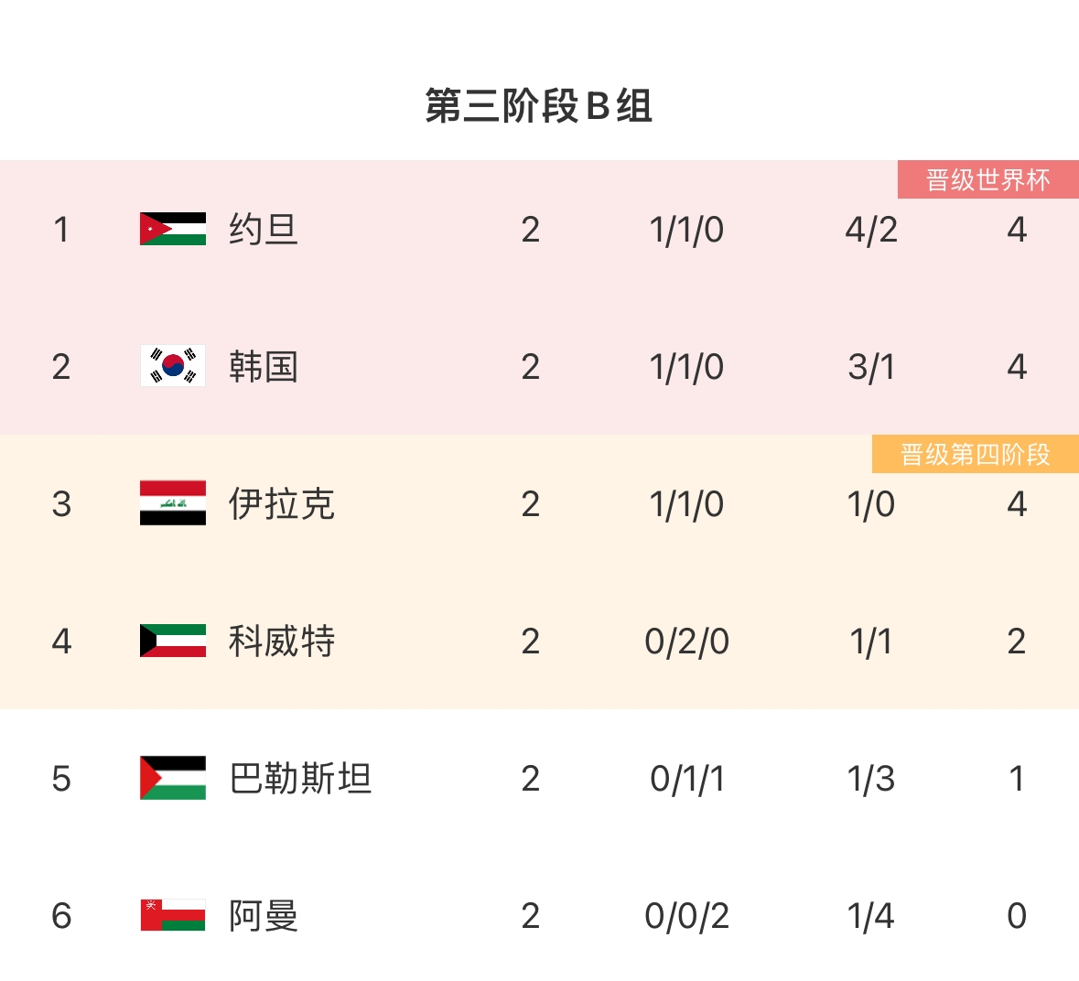Open the 巴勒斯坦 team entry
1079x981 pixels.
pyautogui.click(x=300, y=778)
